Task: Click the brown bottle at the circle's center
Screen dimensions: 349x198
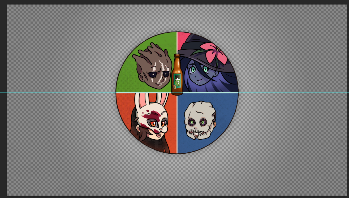Action: [177, 75]
